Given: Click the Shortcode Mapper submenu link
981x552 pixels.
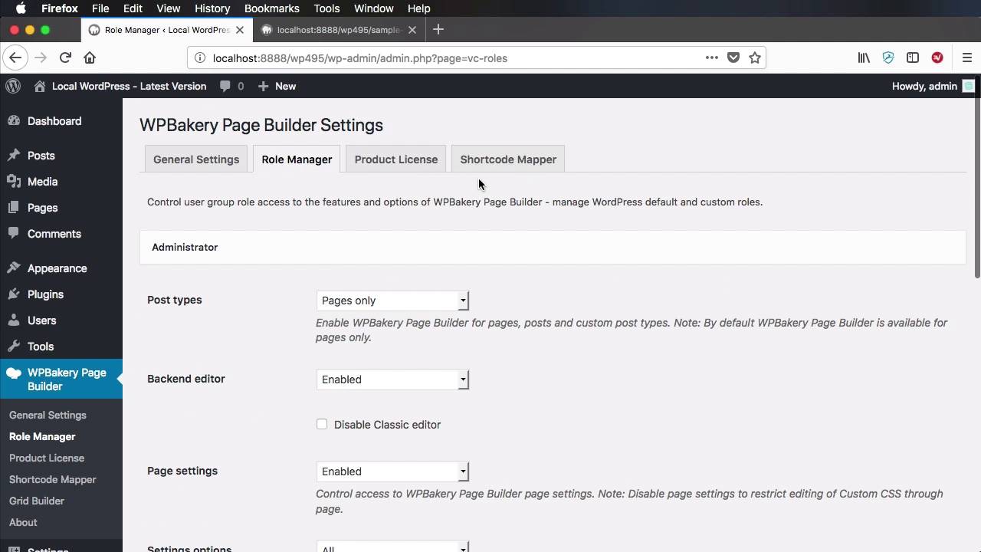Looking at the screenshot, I should 53,479.
